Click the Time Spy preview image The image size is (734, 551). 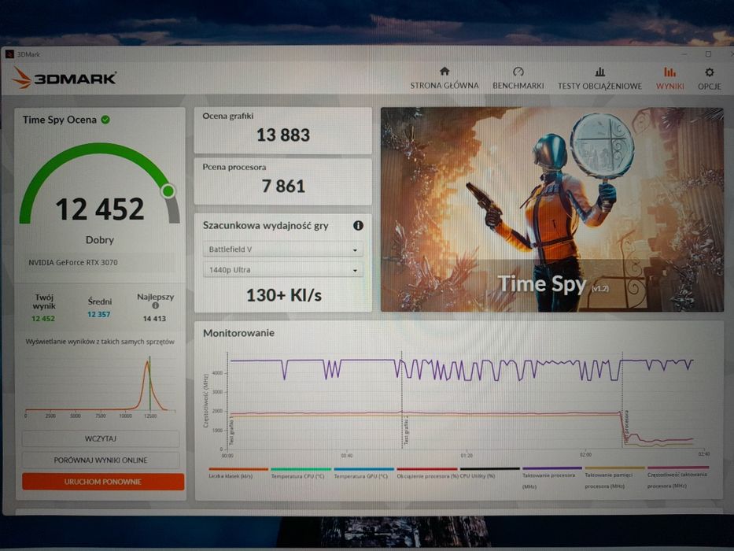point(552,209)
